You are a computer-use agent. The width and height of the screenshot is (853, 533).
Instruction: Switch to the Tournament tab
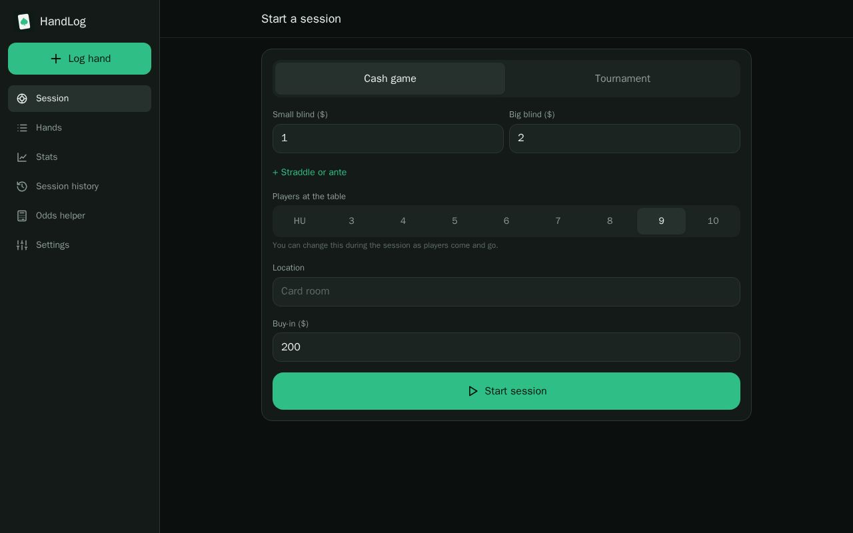622,79
